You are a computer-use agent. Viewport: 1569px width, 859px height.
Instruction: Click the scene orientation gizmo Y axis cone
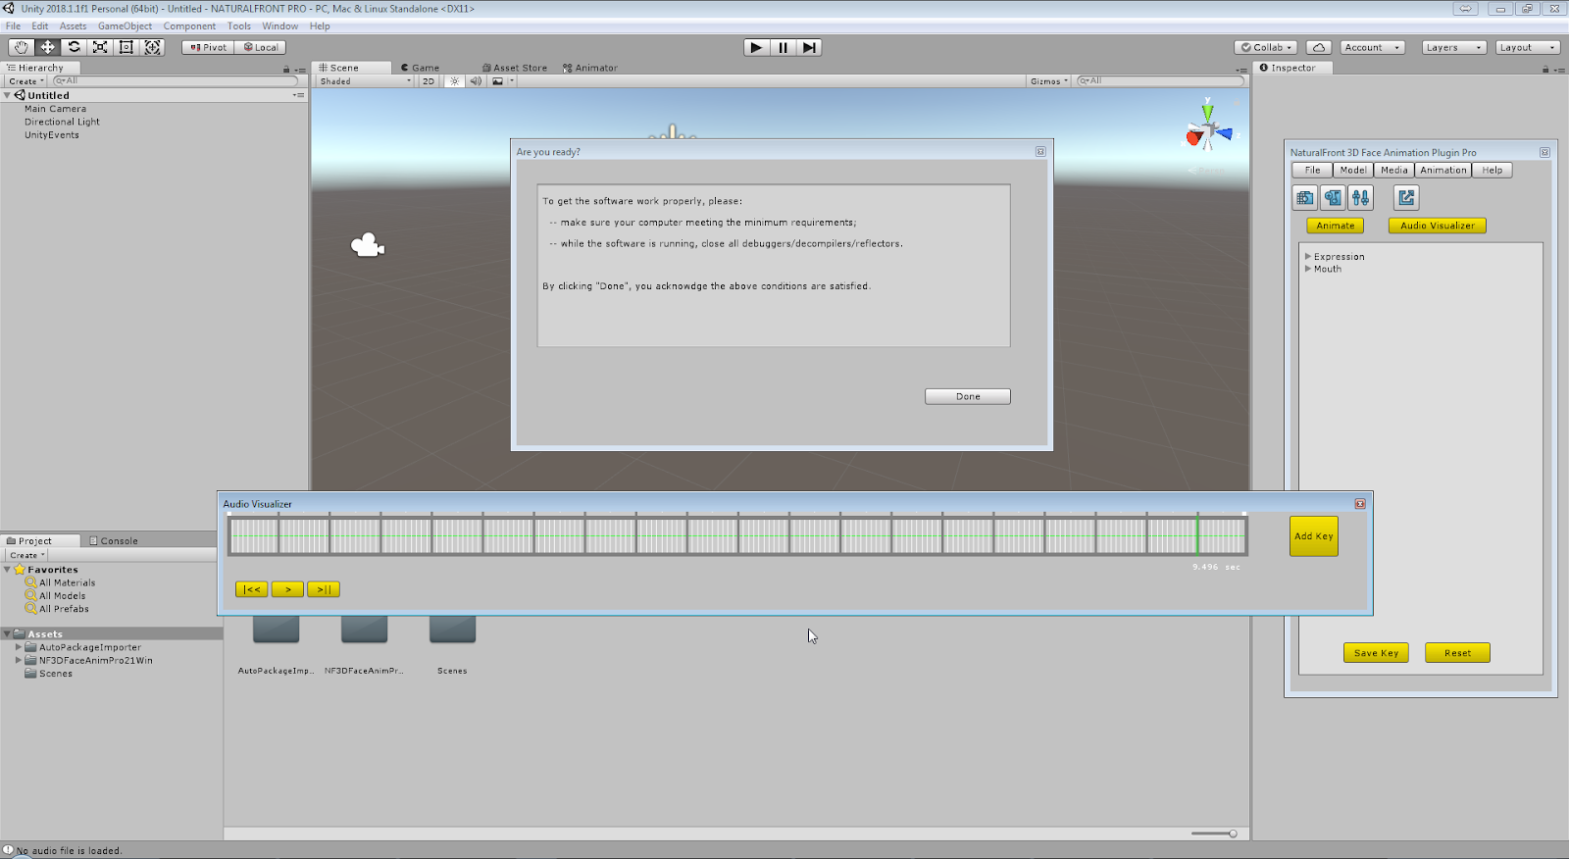1208,111
